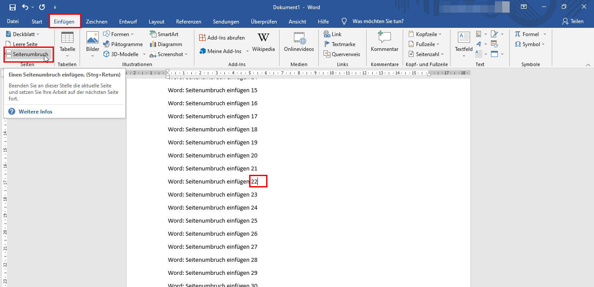
Task: Insert a Leere Seite blank page
Action: (x=22, y=44)
